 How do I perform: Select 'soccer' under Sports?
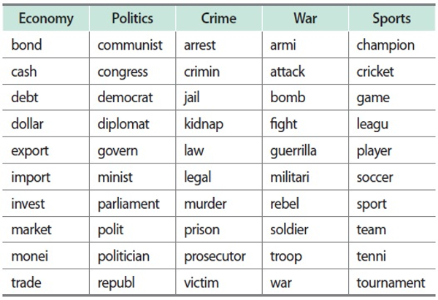(374, 177)
